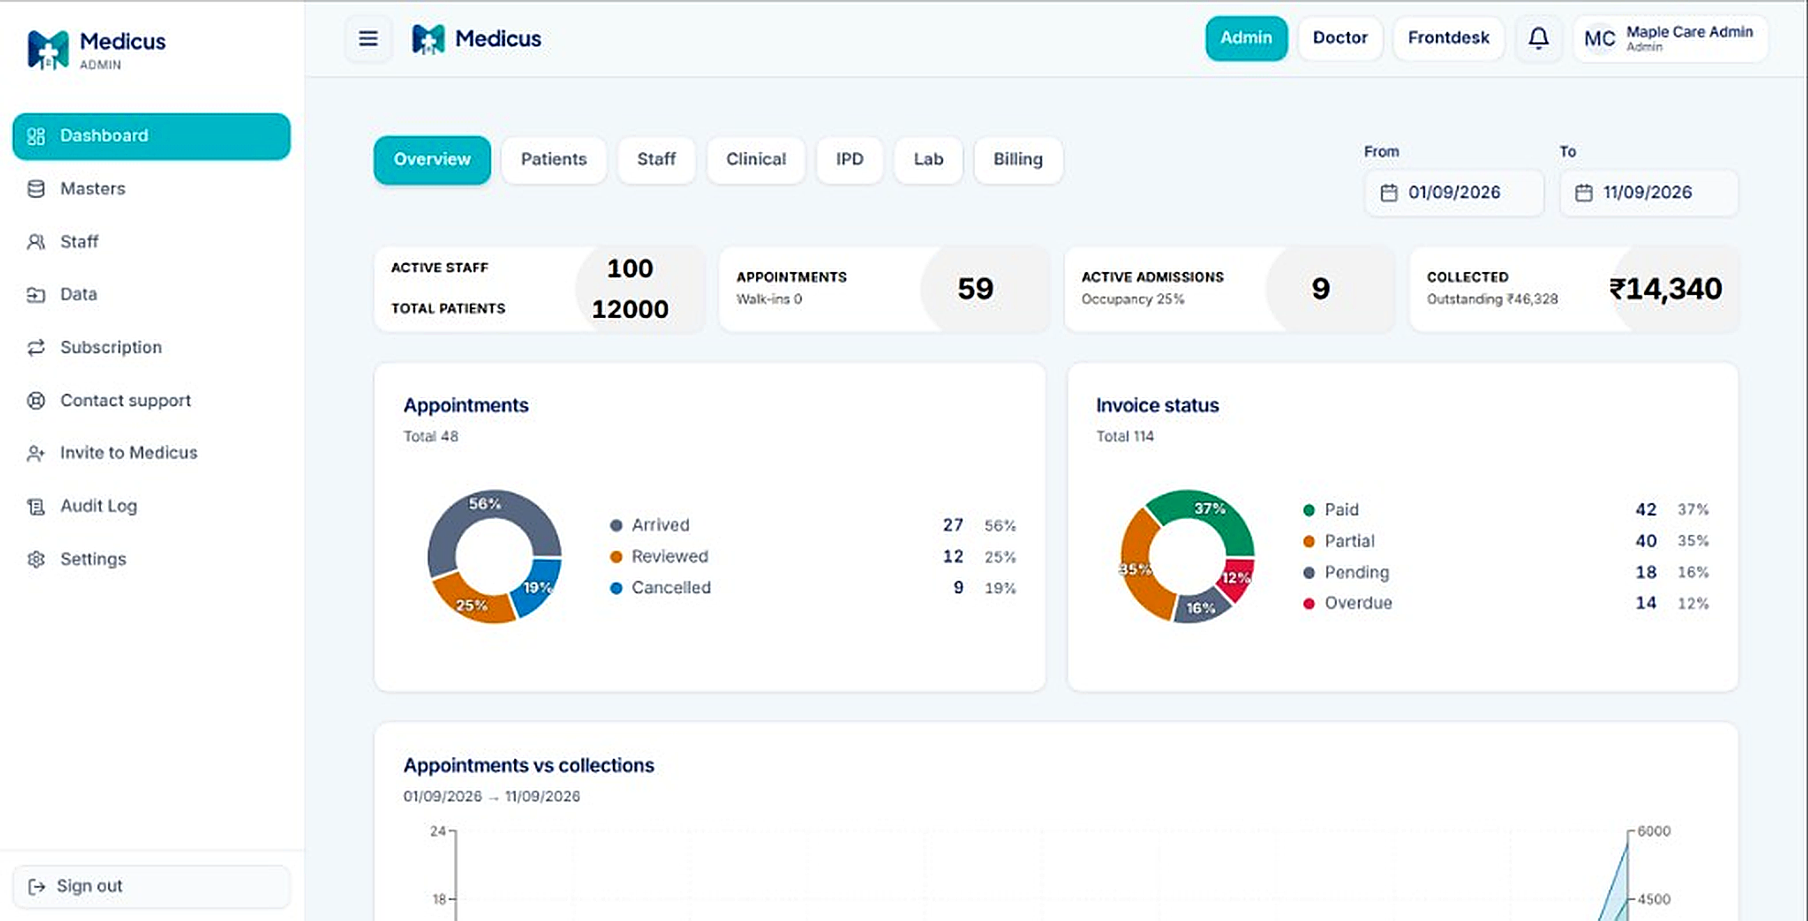Open the Clinical tab

pos(756,160)
